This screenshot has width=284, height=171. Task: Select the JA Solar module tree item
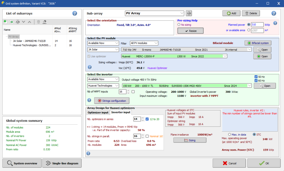click(29, 41)
